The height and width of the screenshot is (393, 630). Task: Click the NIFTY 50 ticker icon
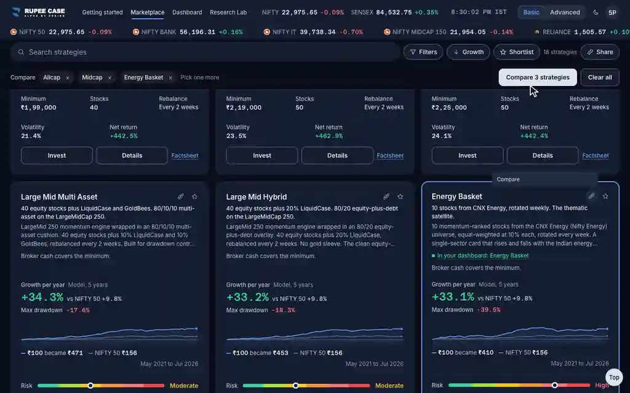[14, 32]
